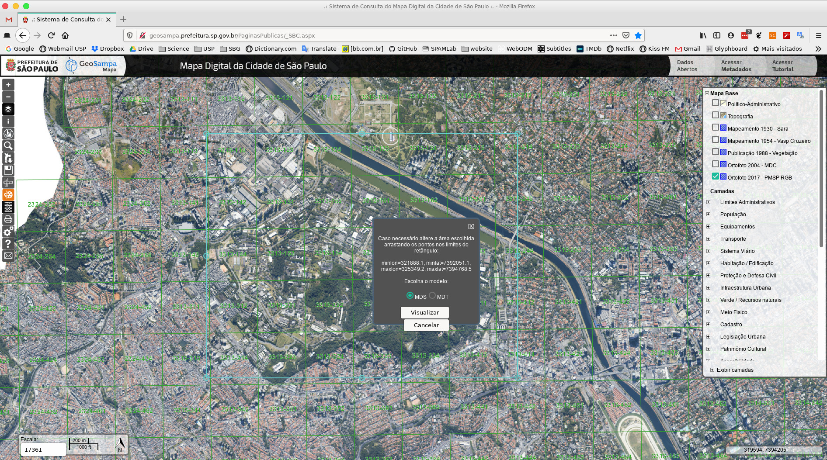
Task: Click the floppy disk save icon
Action: [x=8, y=170]
